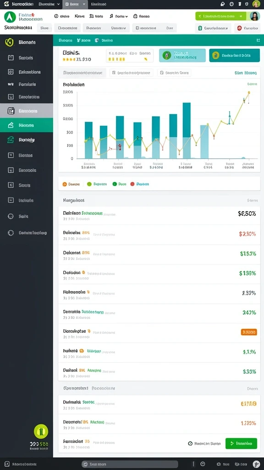This screenshot has height=470, width=264.
Task: Click the orange badge in the list row
Action: tap(249, 332)
